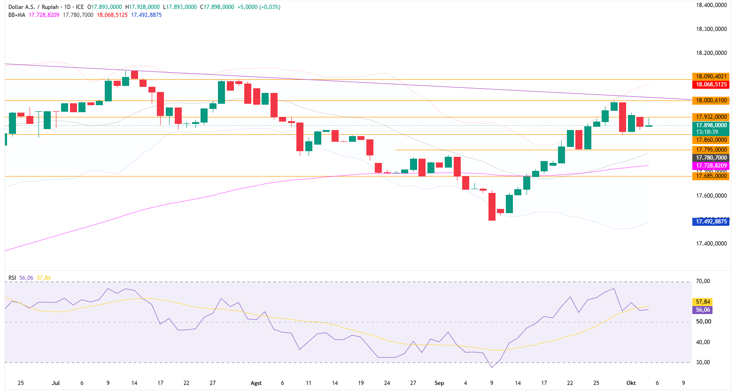The height and width of the screenshot is (392, 736).
Task: Click the low value L17.893,0000
Action: tap(180, 7)
